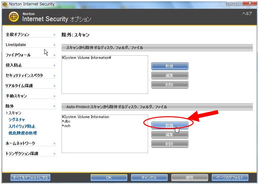Click 新規 in the scan exclusions group

170,66
